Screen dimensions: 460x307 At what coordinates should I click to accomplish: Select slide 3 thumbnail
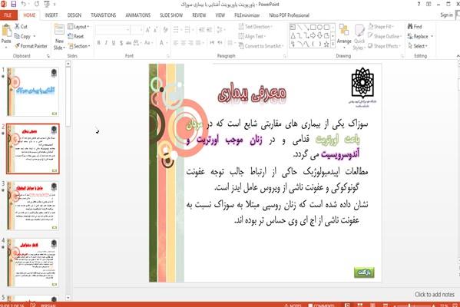coord(33,206)
